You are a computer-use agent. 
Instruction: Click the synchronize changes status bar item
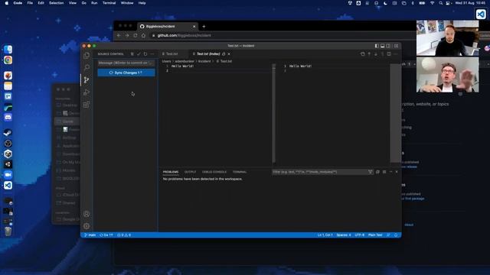pyautogui.click(x=106, y=235)
